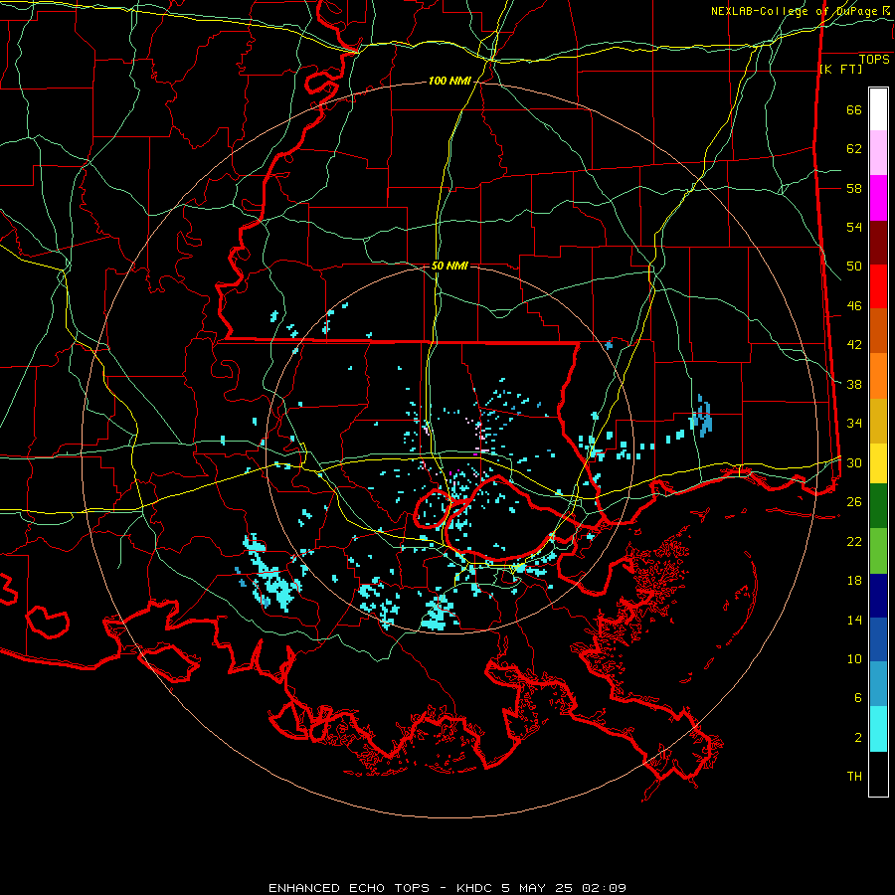
Task: Click the dark green 26 kft legend color
Action: (878, 506)
